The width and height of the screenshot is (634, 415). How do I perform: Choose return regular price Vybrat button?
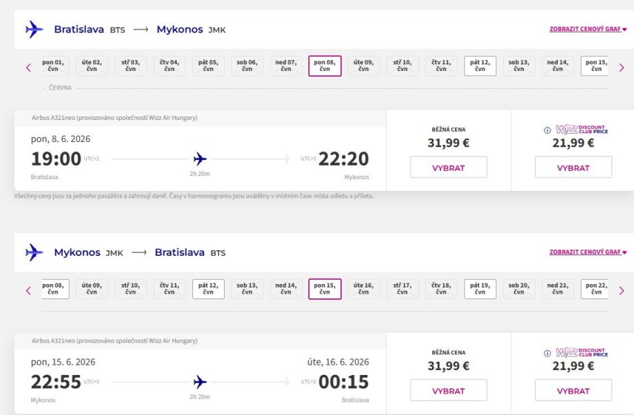tap(449, 391)
